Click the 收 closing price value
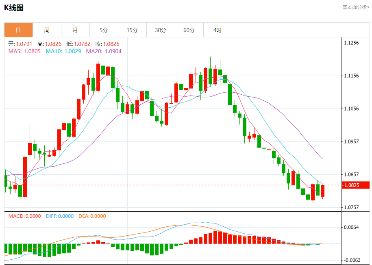Image resolution: width=372 pixels, height=265 pixels. 107,44
